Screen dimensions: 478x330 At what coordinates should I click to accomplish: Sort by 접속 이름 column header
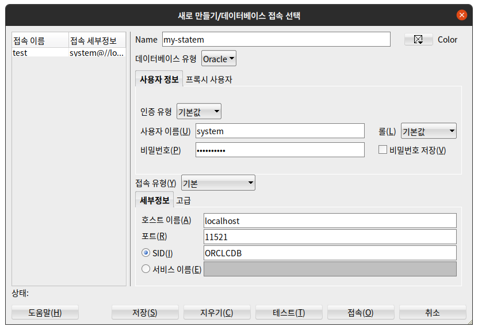(40, 40)
